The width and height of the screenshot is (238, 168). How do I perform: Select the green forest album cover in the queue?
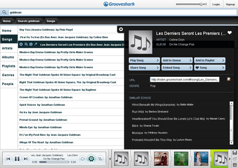tap(181, 158)
